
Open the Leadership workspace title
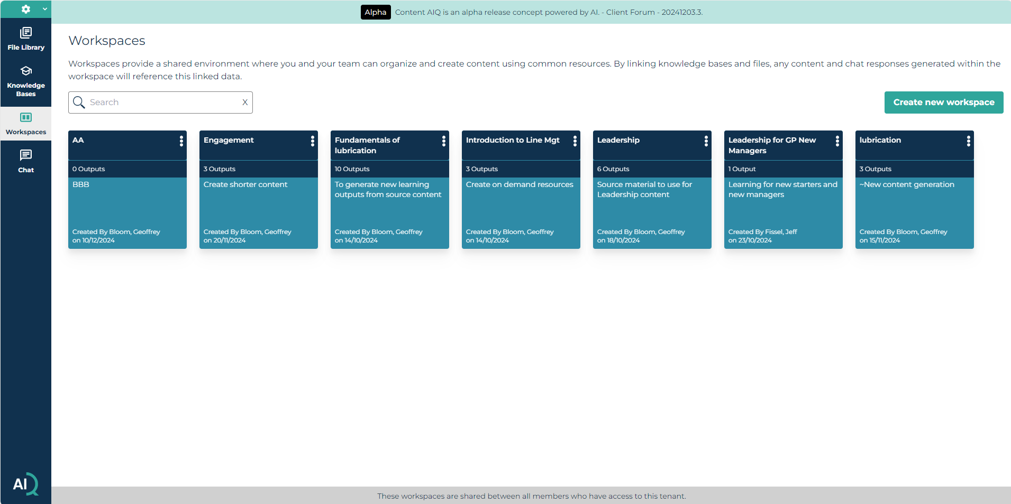click(x=618, y=140)
